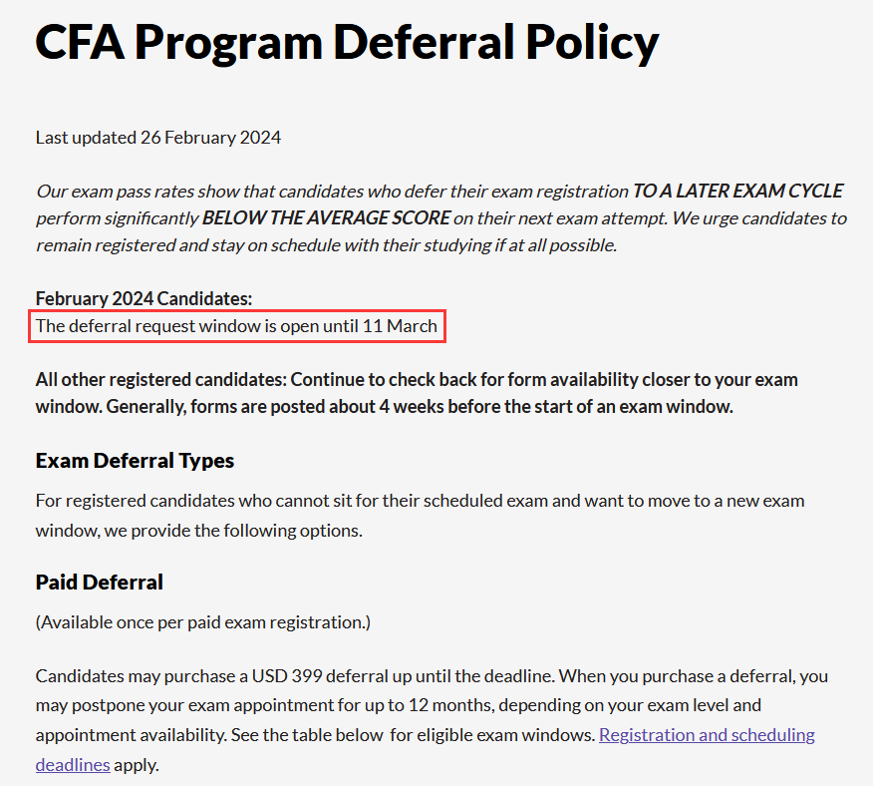
Task: Click the CFA Program Deferral Policy title
Action: click(x=347, y=42)
